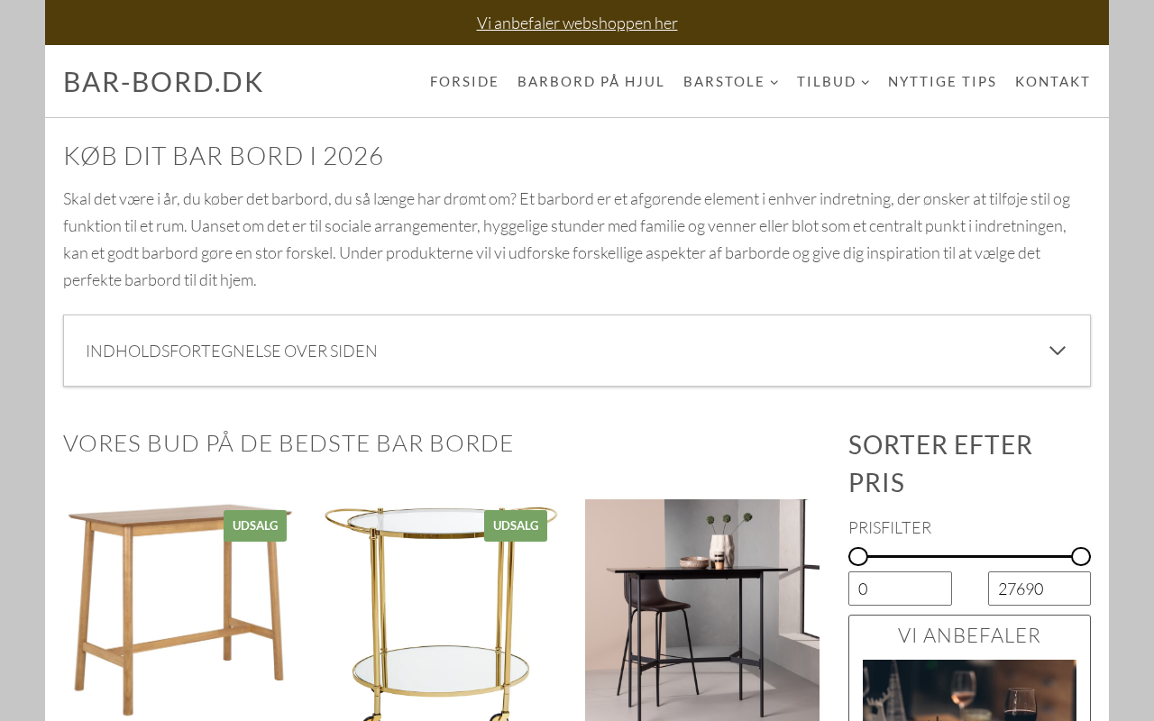Go to the Kontakt page
Screen dimensions: 1154x721
(1053, 81)
